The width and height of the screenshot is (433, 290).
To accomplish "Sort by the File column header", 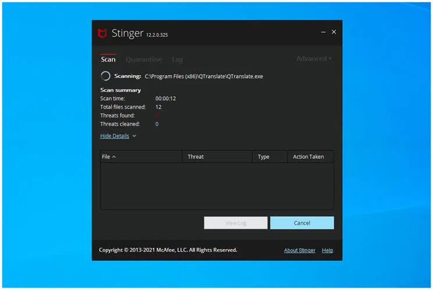I will coord(141,157).
